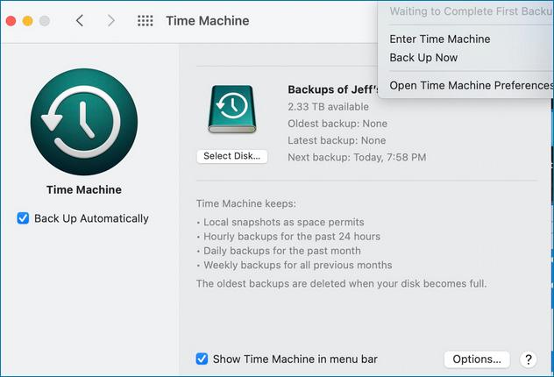This screenshot has height=377, width=554.
Task: Go forward with the right chevron
Action: (x=110, y=20)
